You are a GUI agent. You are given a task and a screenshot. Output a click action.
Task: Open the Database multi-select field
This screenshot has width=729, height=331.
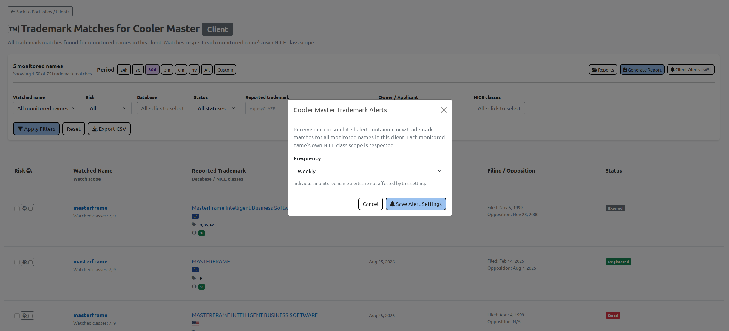click(163, 108)
